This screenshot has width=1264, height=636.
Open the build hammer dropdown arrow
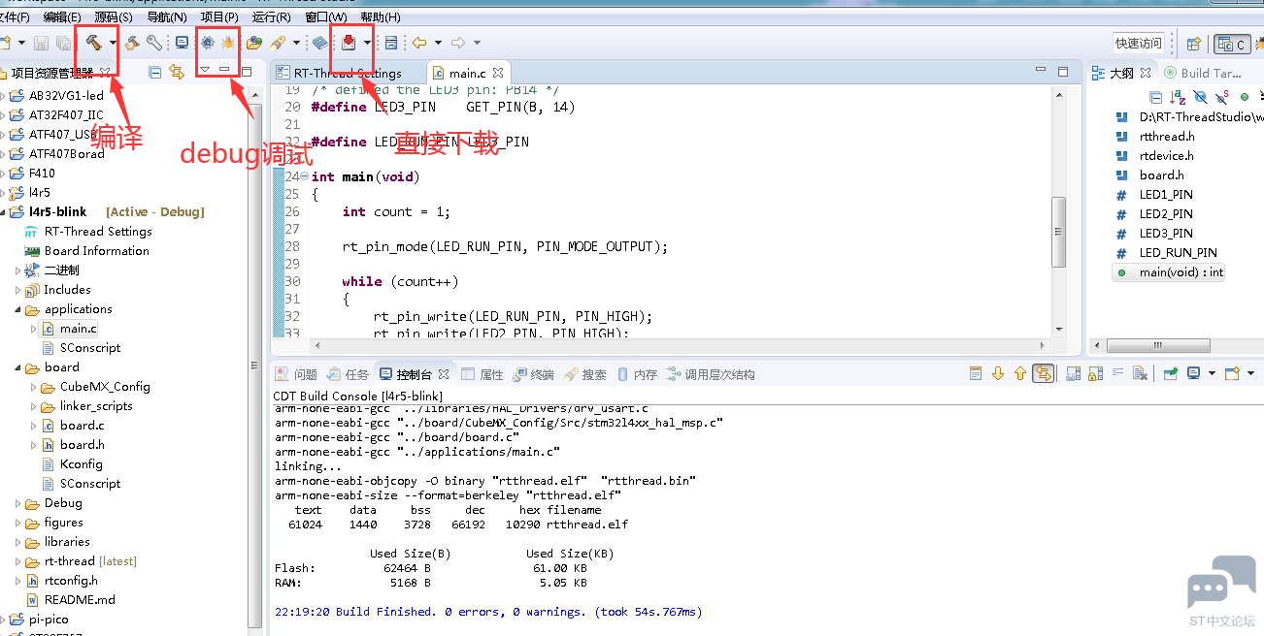[113, 43]
